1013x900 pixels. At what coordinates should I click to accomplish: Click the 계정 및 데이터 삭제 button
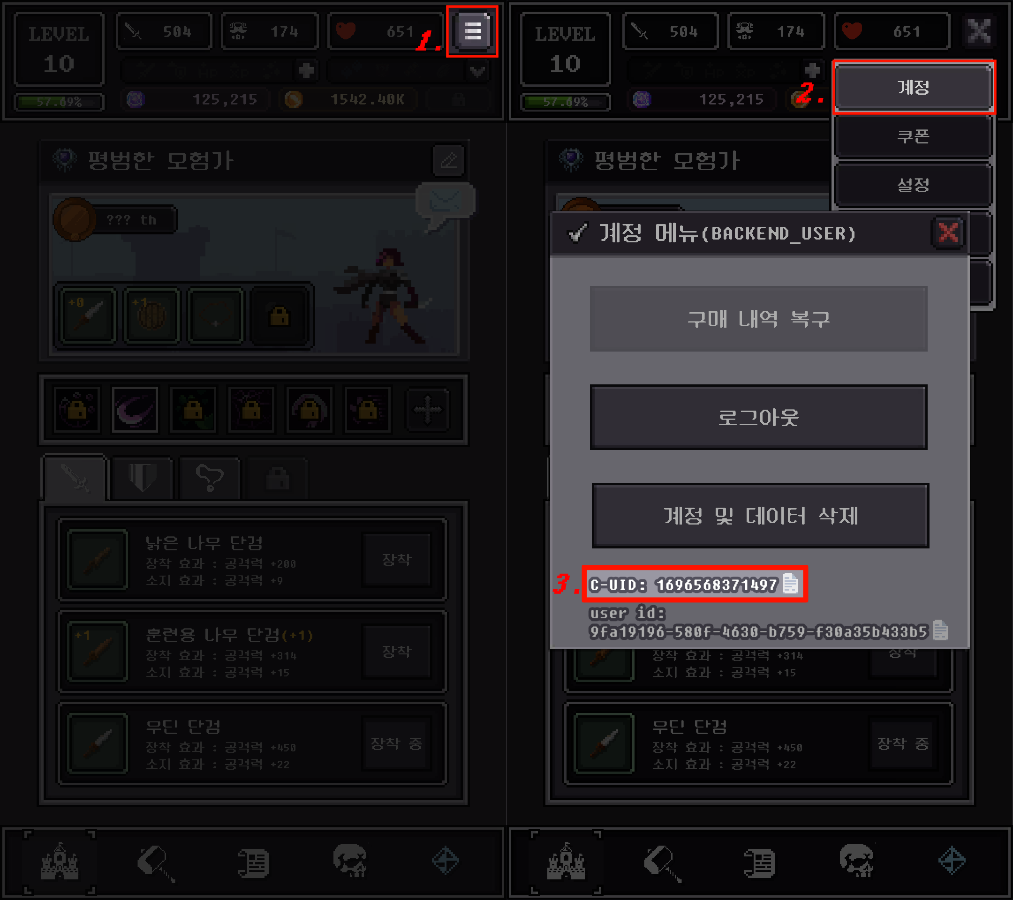(x=760, y=516)
